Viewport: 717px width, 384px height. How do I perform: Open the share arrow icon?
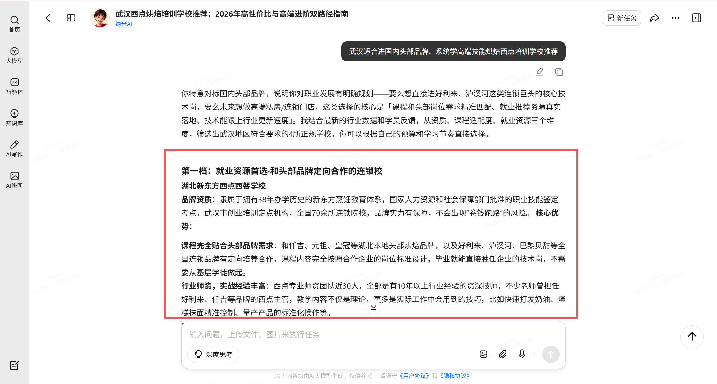[655, 18]
